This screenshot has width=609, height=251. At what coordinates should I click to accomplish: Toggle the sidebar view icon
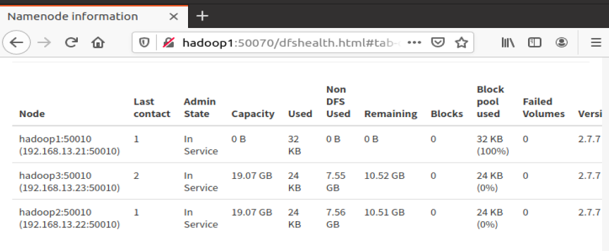(534, 42)
